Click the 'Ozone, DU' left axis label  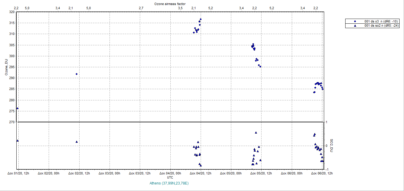coord(6,67)
